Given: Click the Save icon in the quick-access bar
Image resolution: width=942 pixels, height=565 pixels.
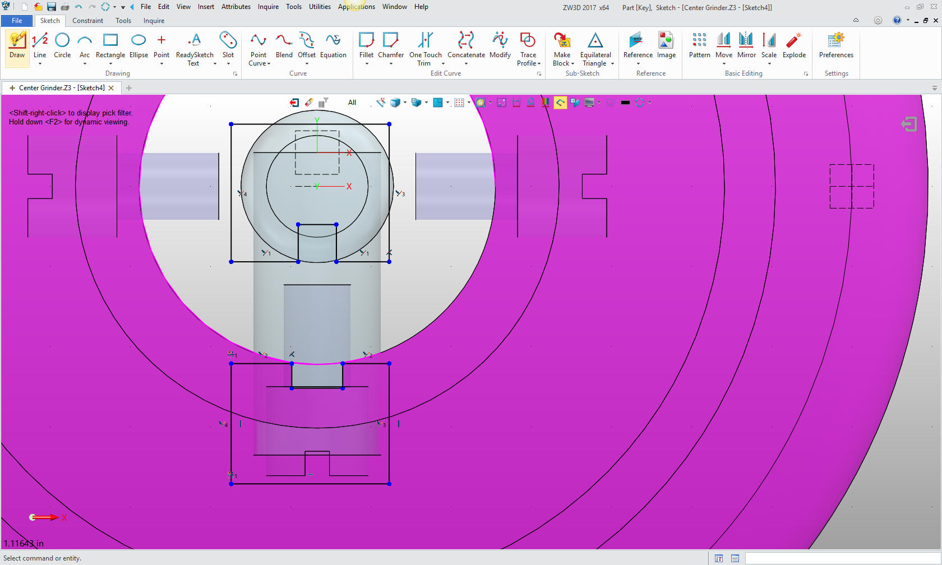Looking at the screenshot, I should coord(52,7).
